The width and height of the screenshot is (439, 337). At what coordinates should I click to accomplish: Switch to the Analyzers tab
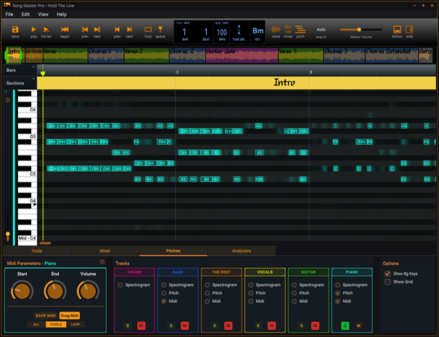(241, 251)
